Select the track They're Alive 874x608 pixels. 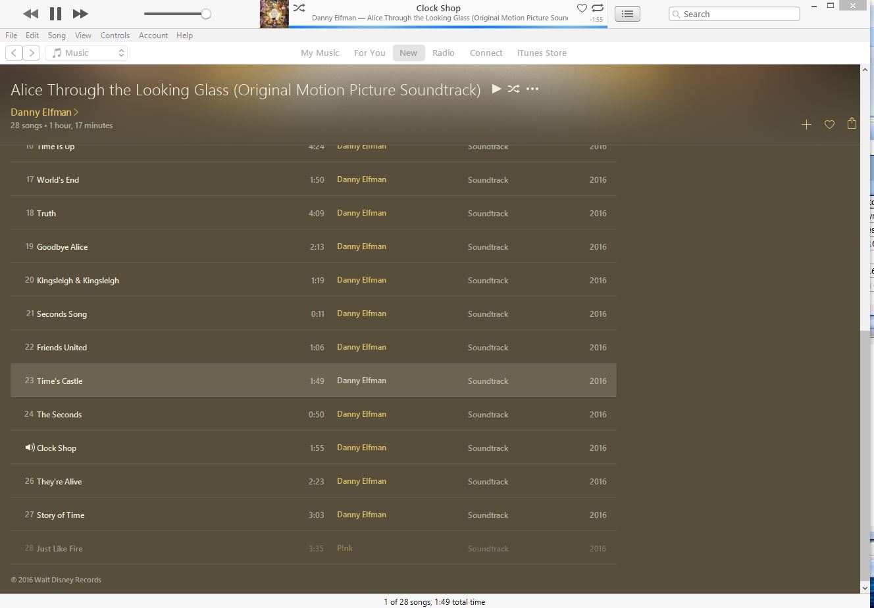click(313, 481)
